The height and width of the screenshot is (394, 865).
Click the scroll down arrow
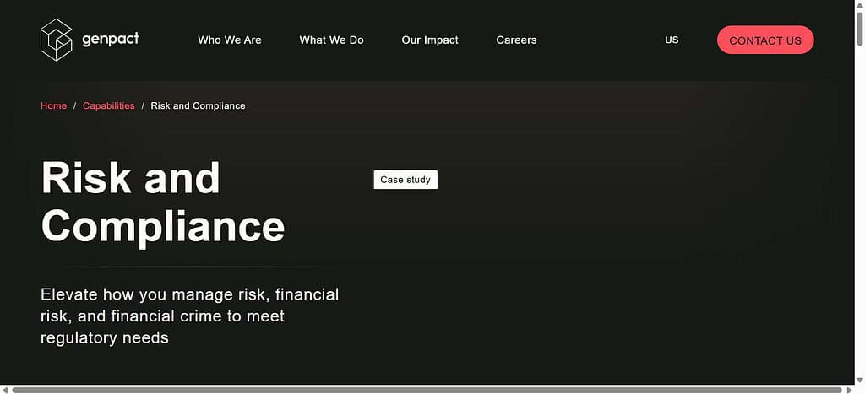tap(859, 381)
